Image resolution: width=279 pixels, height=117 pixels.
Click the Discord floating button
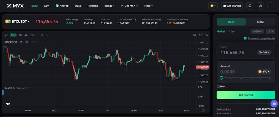(x=274, y=103)
